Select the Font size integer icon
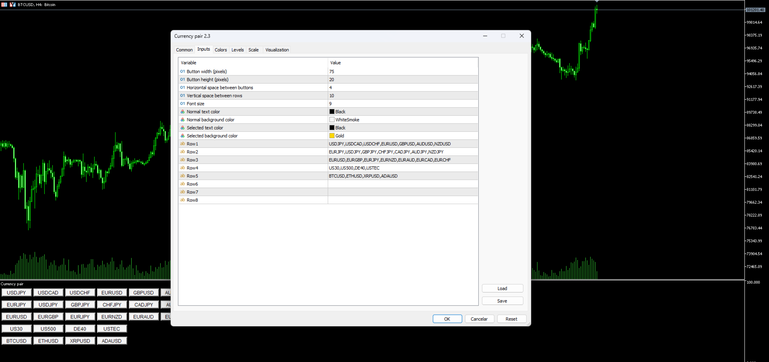 click(182, 104)
